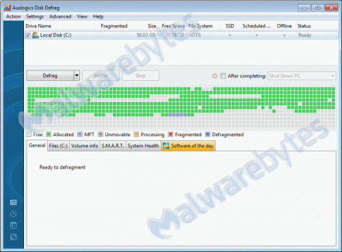Open the Advanced menu
The image size is (342, 252).
click(x=60, y=16)
